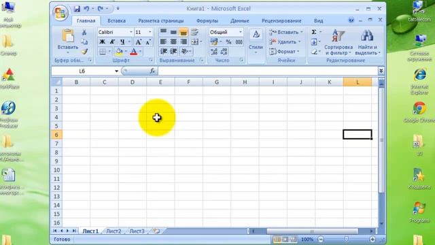Undo the last action
Image resolution: width=435 pixels, height=245 pixels.
pyautogui.click(x=86, y=9)
